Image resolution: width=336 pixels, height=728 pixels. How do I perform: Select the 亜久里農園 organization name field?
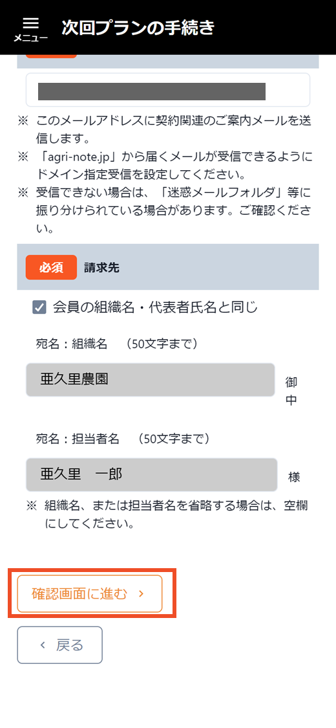pyautogui.click(x=151, y=380)
